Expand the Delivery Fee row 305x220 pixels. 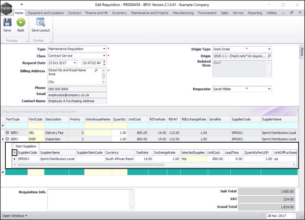(7, 132)
